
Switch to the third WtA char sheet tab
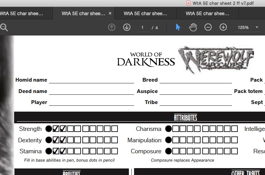tap(145, 13)
